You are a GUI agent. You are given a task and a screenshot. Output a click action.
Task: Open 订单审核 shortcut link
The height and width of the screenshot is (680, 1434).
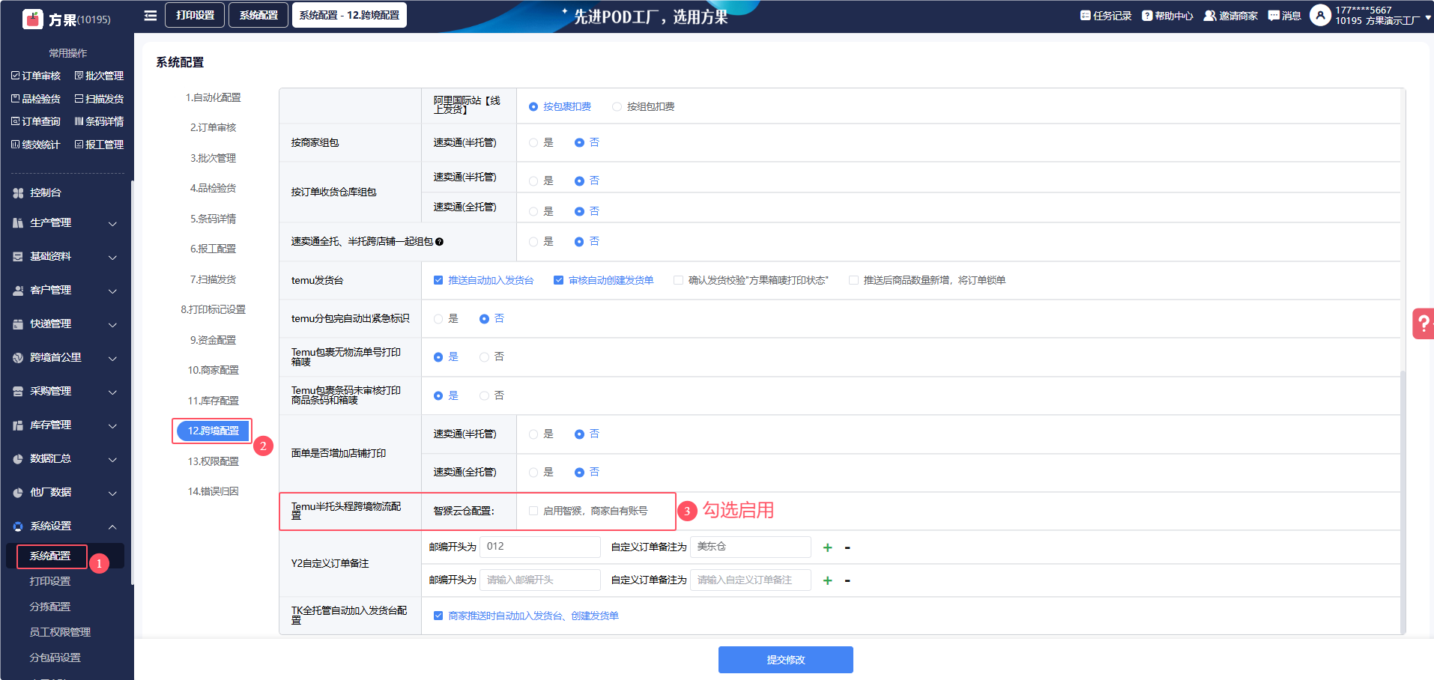click(36, 76)
